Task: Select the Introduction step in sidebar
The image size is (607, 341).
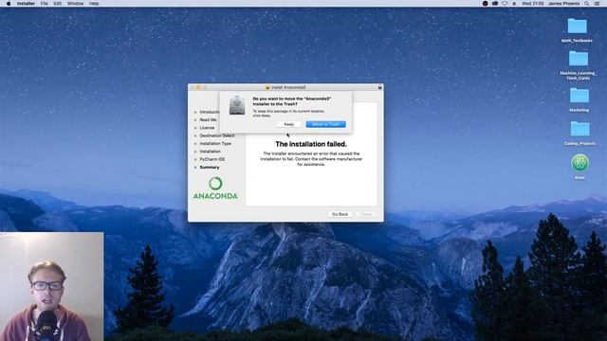Action: pos(209,112)
